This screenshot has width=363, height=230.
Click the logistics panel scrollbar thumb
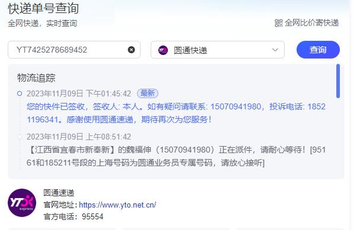click(338, 81)
